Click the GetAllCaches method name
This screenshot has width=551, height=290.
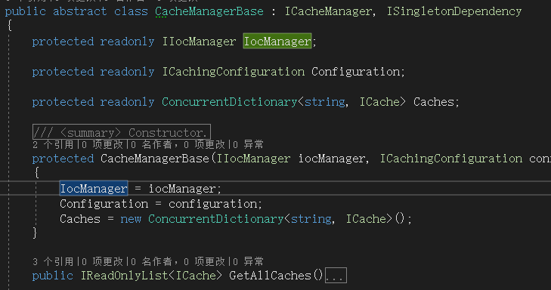pyautogui.click(x=271, y=275)
